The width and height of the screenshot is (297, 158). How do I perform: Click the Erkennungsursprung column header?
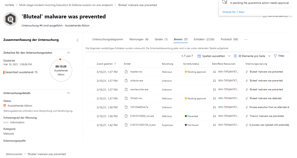[256, 64]
